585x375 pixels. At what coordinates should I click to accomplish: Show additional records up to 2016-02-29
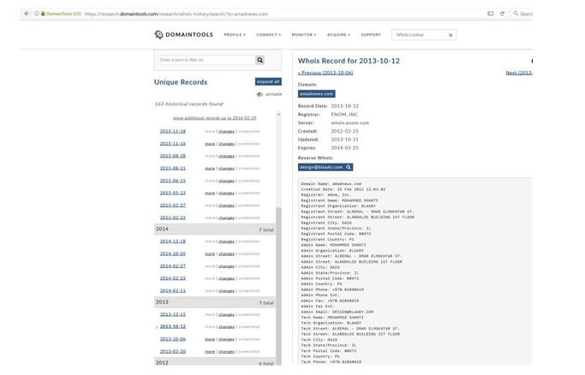pos(214,118)
